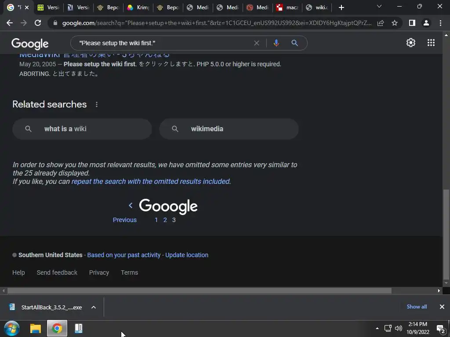Click the URL address bar
The image size is (450, 337).
tap(217, 23)
